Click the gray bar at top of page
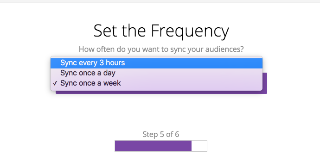The image size is (320, 167). (x=160, y=1)
